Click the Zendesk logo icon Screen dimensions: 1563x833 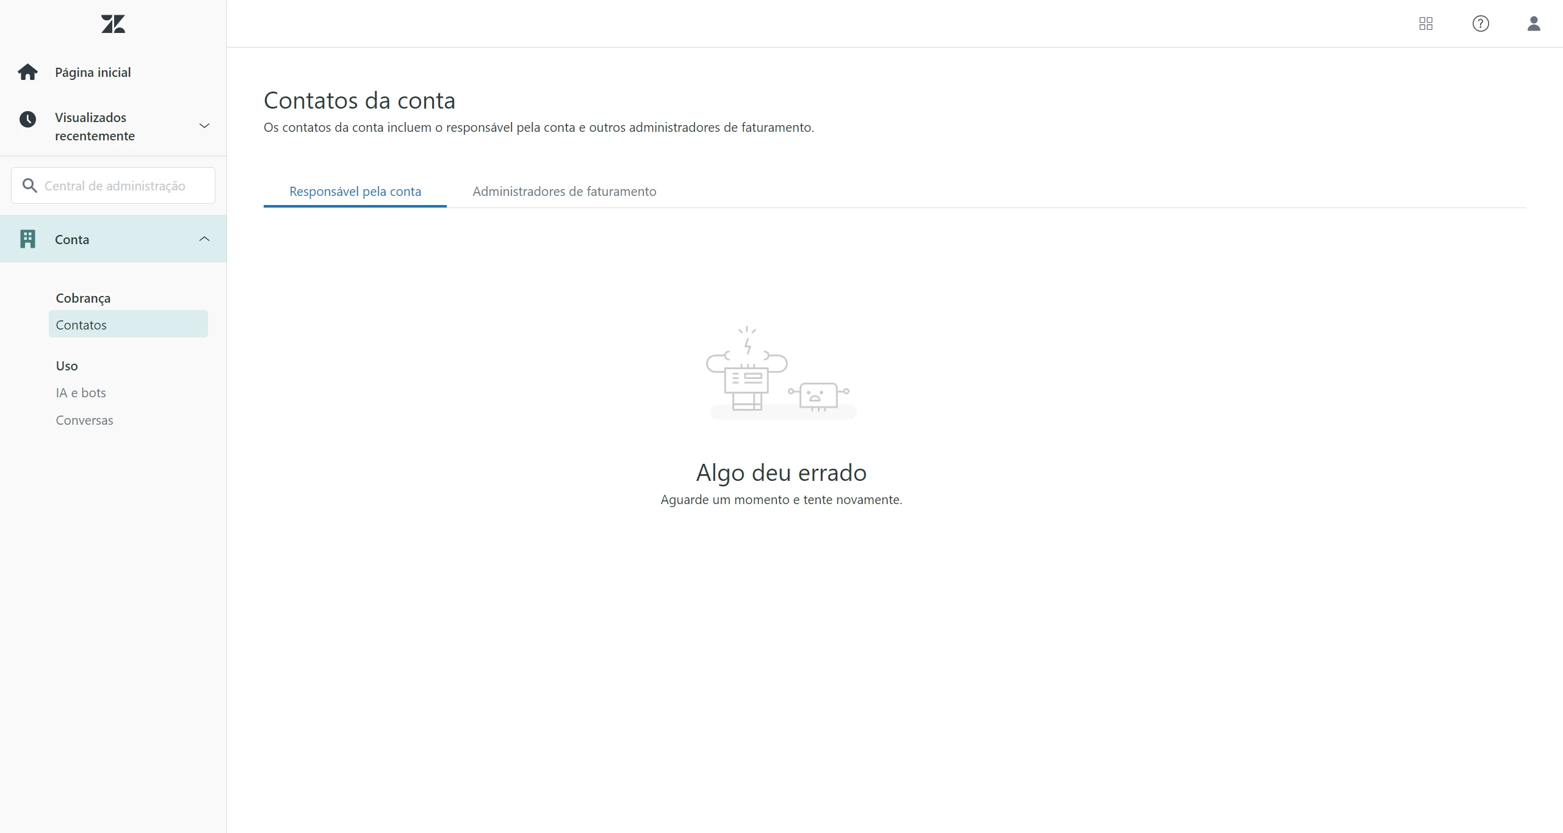113,24
